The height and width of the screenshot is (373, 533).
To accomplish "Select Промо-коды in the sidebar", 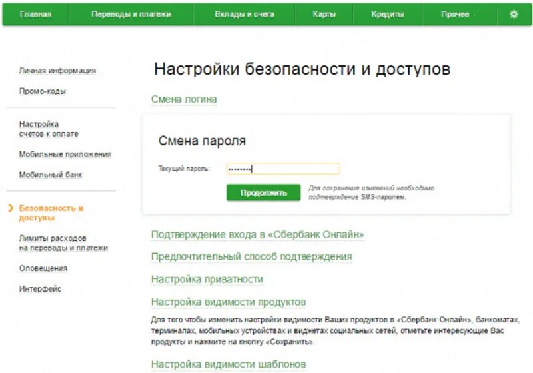I will (43, 91).
